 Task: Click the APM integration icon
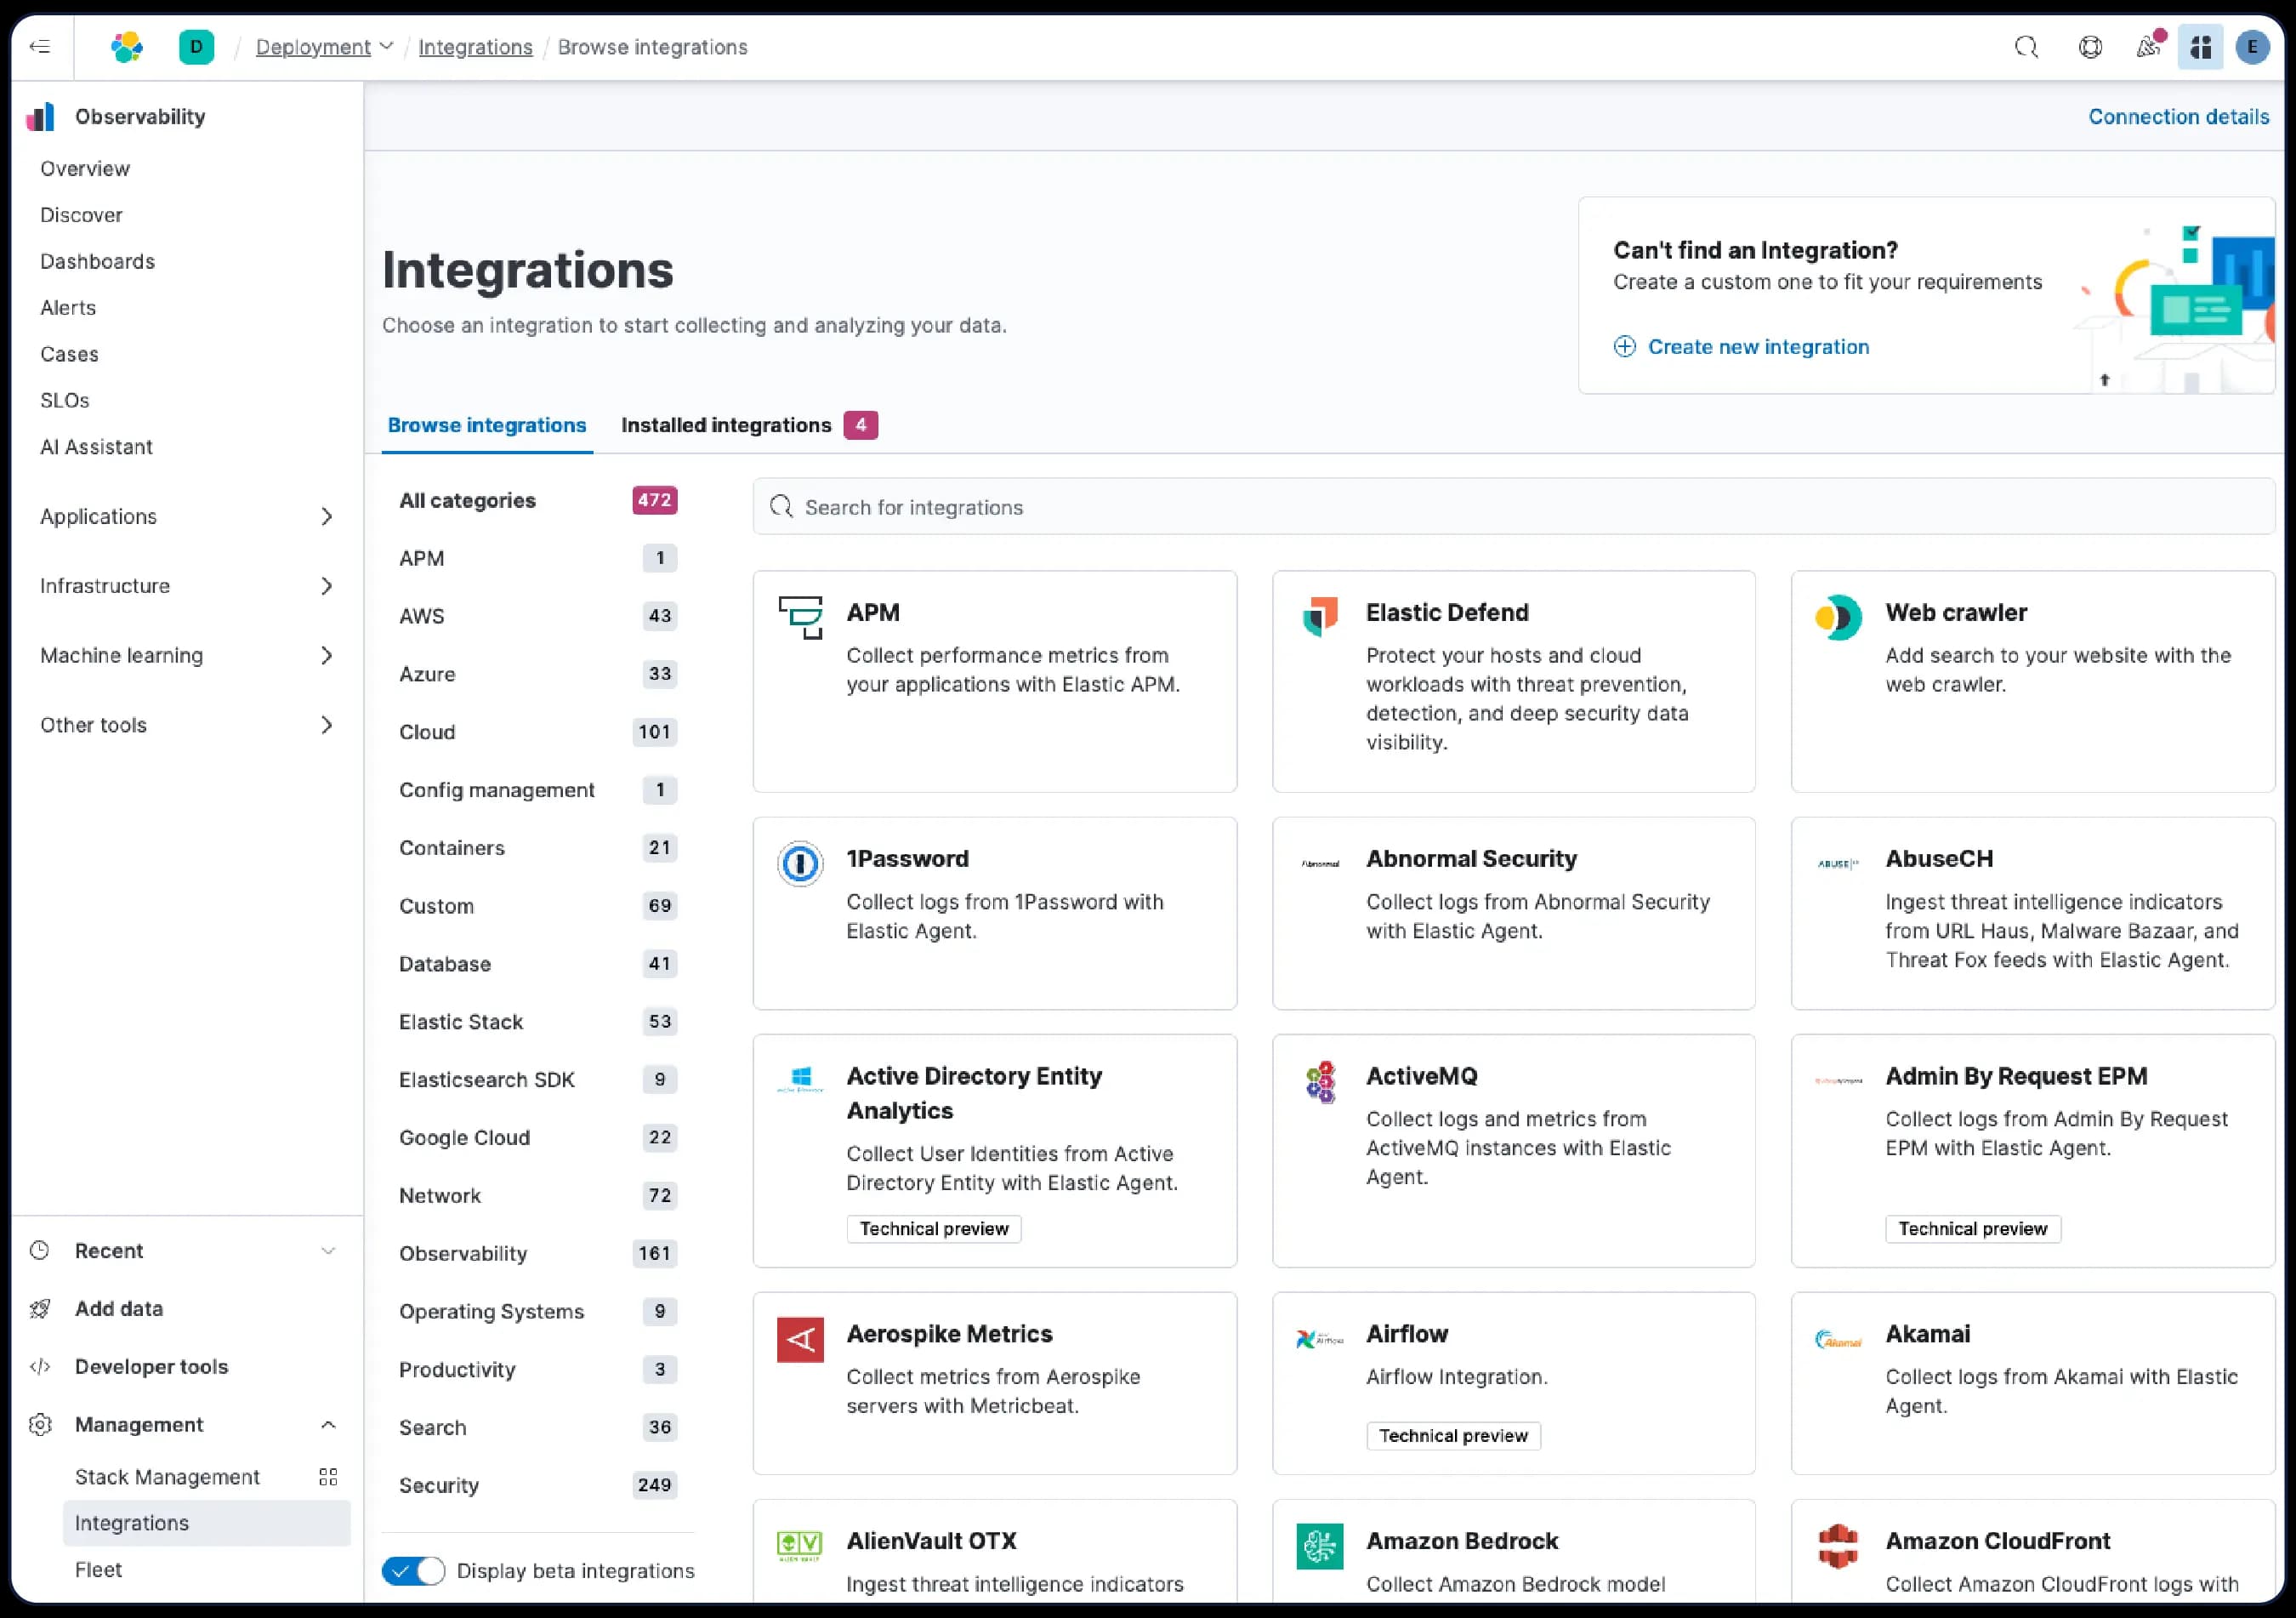click(x=800, y=618)
